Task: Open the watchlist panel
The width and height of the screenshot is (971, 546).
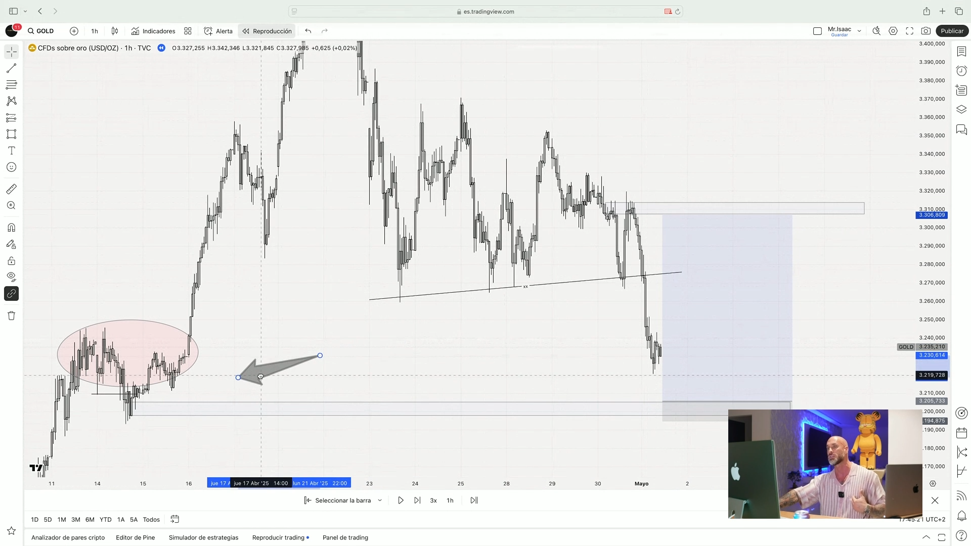Action: [x=961, y=52]
